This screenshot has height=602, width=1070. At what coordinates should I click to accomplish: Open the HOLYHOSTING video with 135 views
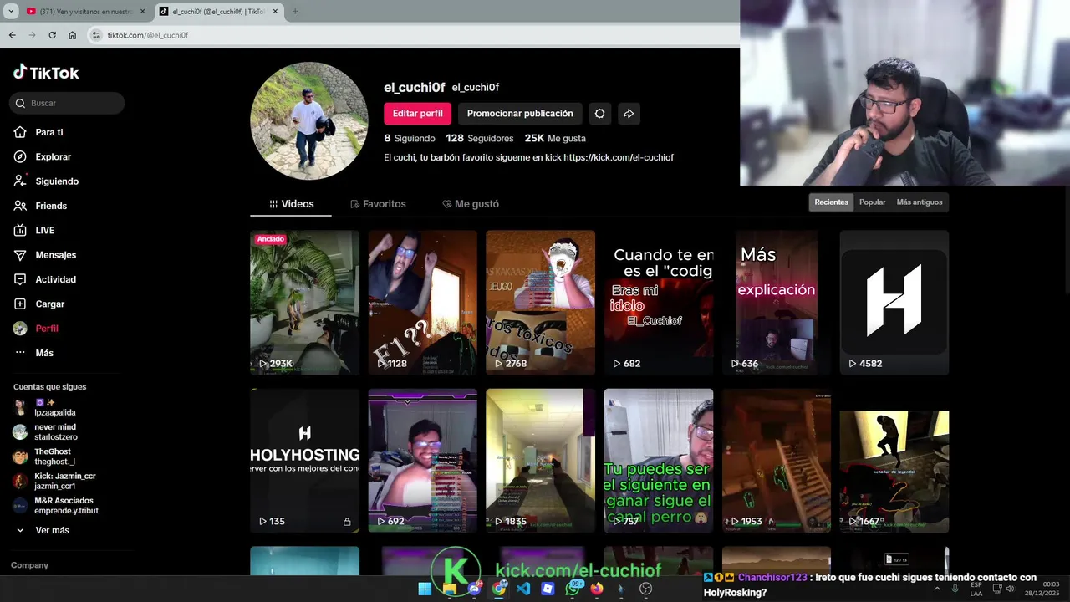tap(305, 461)
